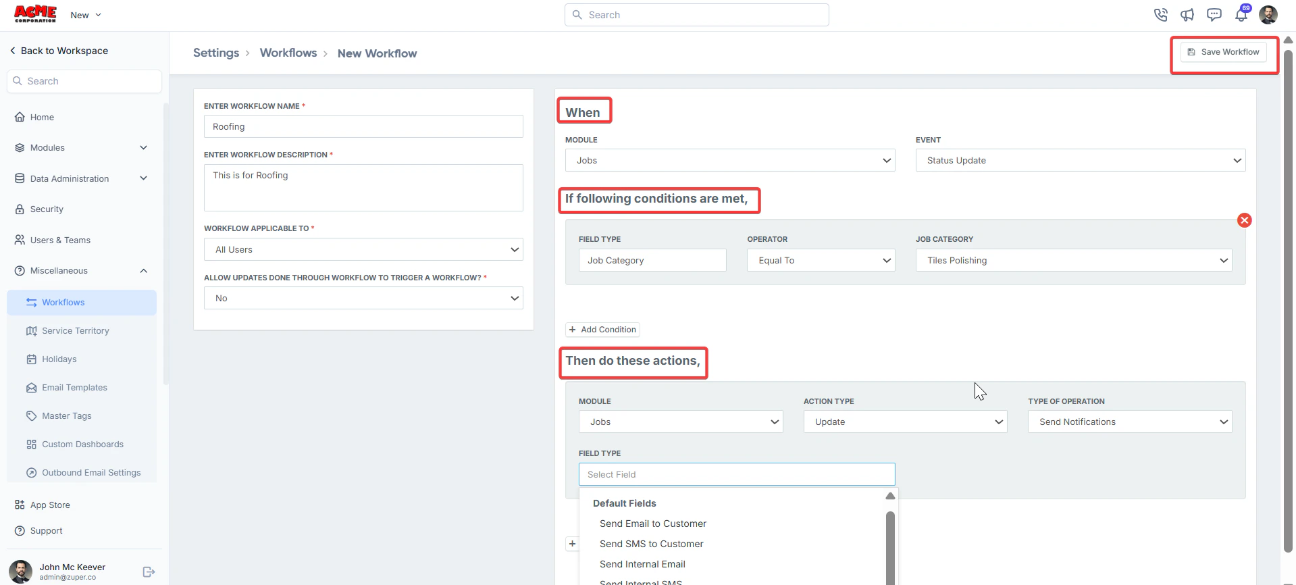Remove condition with red X icon
The width and height of the screenshot is (1296, 585).
[1244, 220]
